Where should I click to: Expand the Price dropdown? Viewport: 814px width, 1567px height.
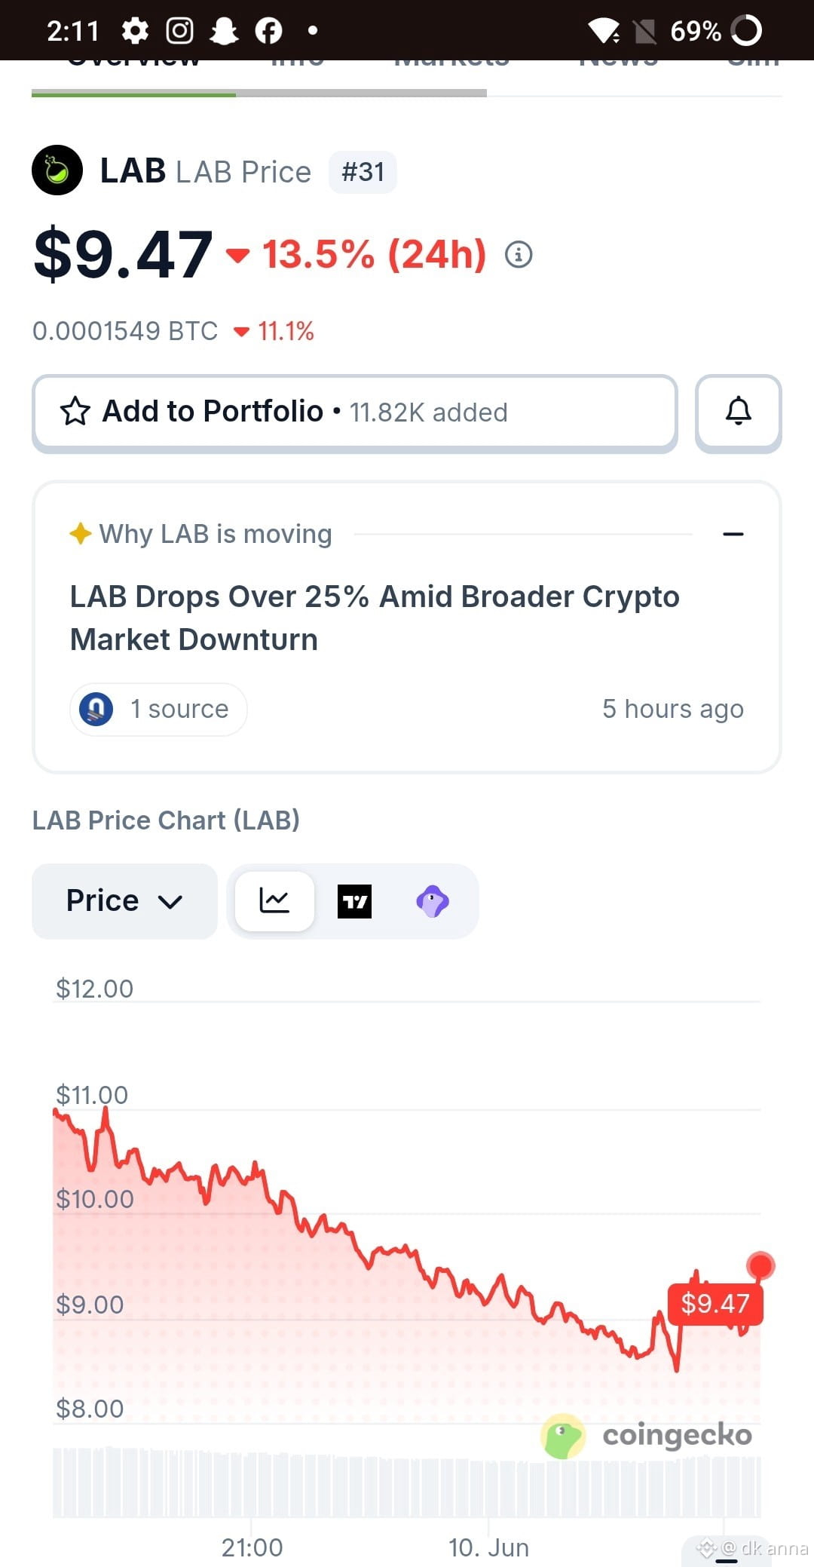[124, 901]
